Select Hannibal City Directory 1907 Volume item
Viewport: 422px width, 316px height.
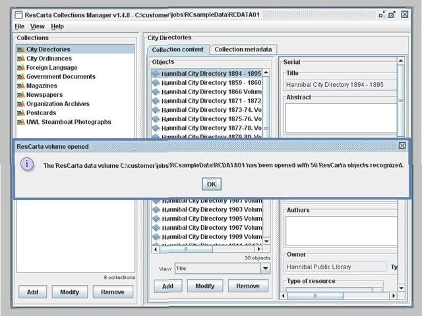pos(203,227)
